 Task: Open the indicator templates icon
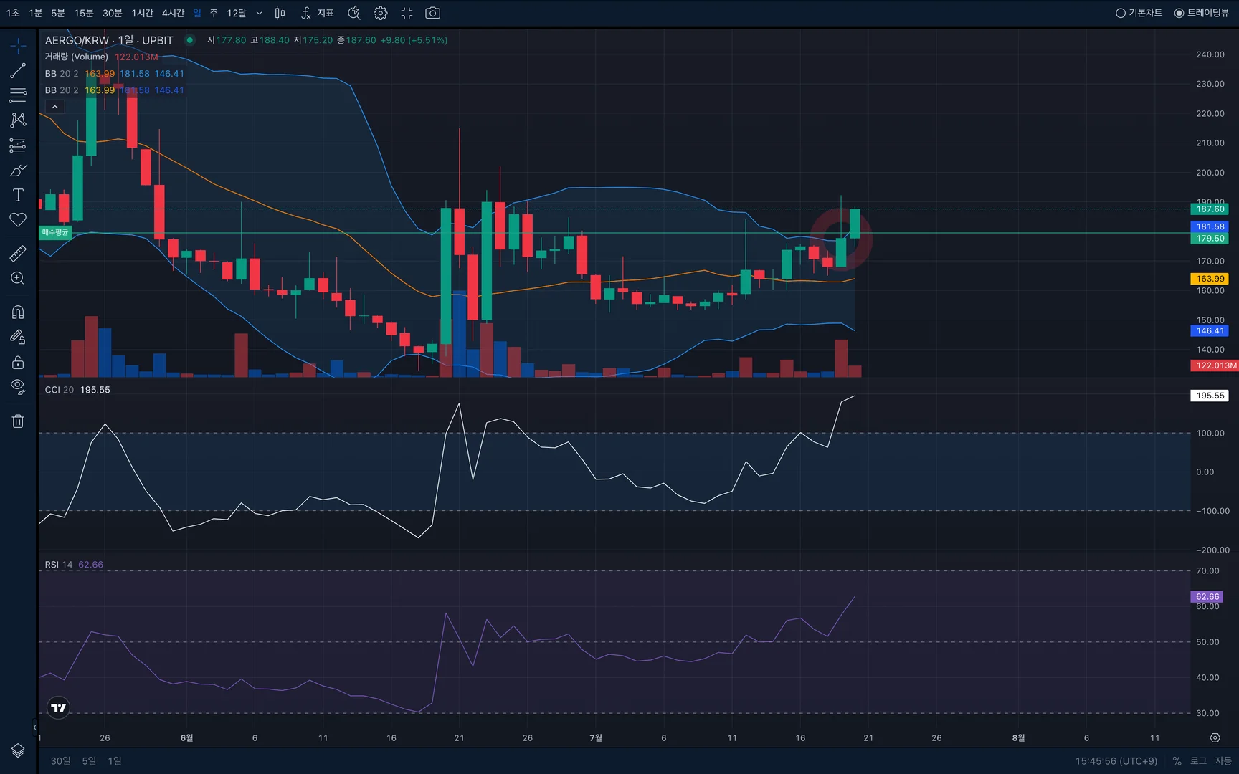(353, 13)
